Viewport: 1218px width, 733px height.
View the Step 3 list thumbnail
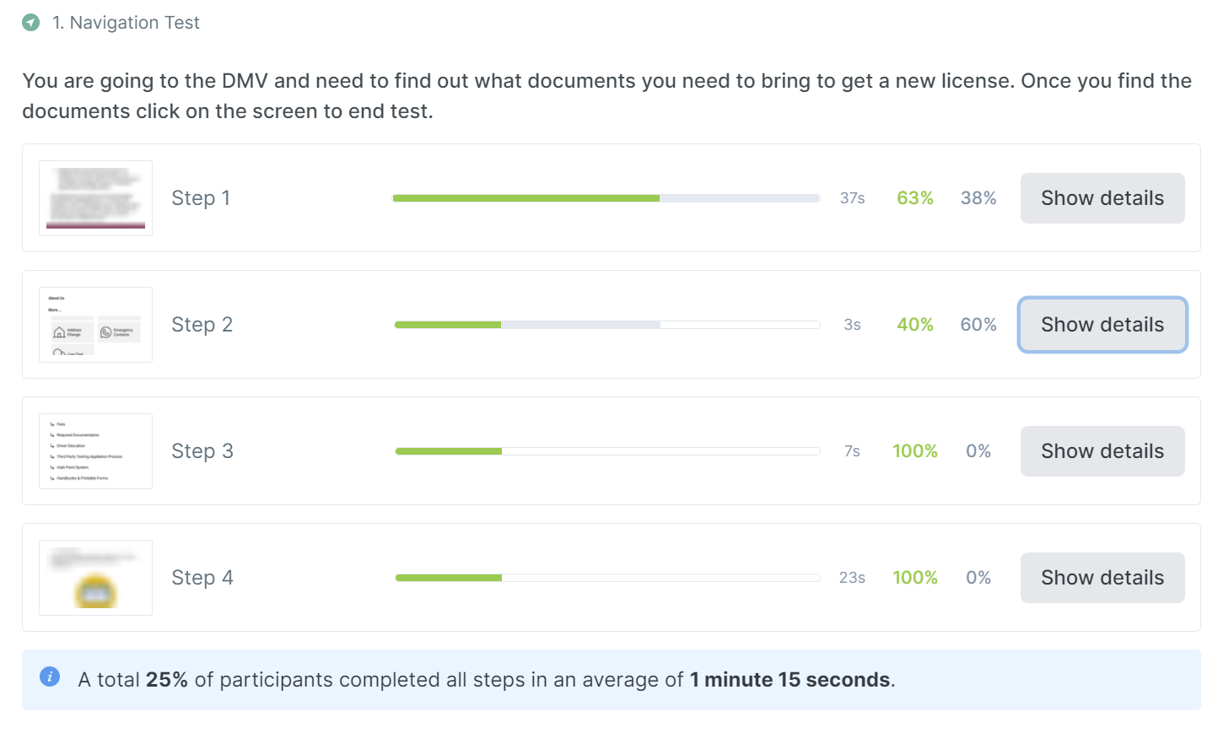pos(95,451)
